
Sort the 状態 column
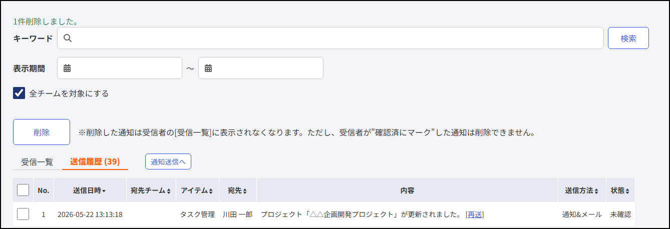pyautogui.click(x=627, y=191)
